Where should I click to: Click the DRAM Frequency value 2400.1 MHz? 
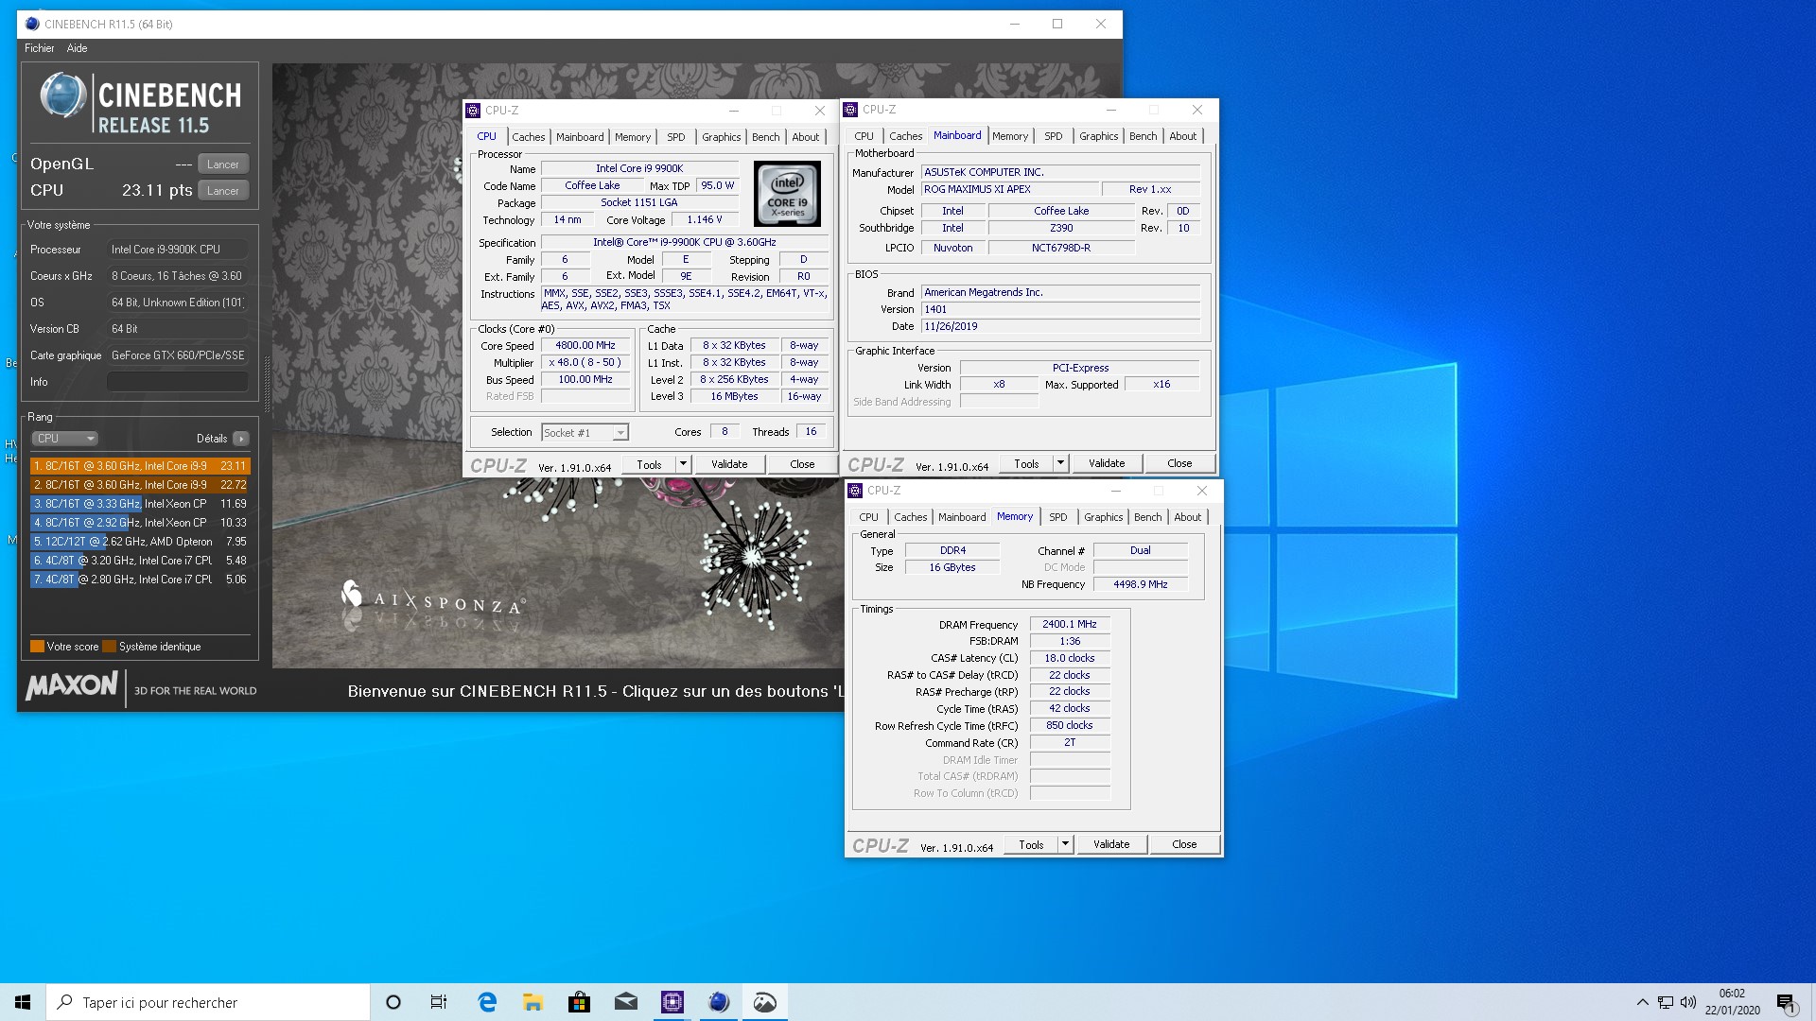point(1070,625)
